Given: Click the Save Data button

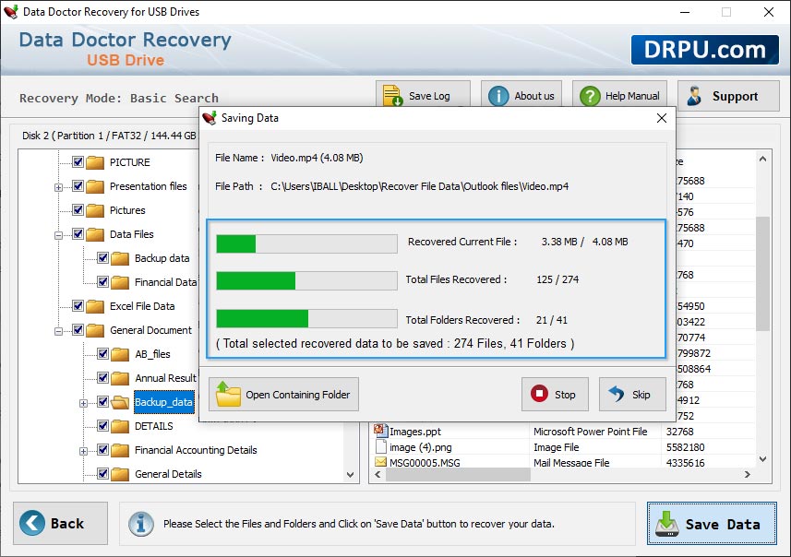Looking at the screenshot, I should pyautogui.click(x=712, y=523).
